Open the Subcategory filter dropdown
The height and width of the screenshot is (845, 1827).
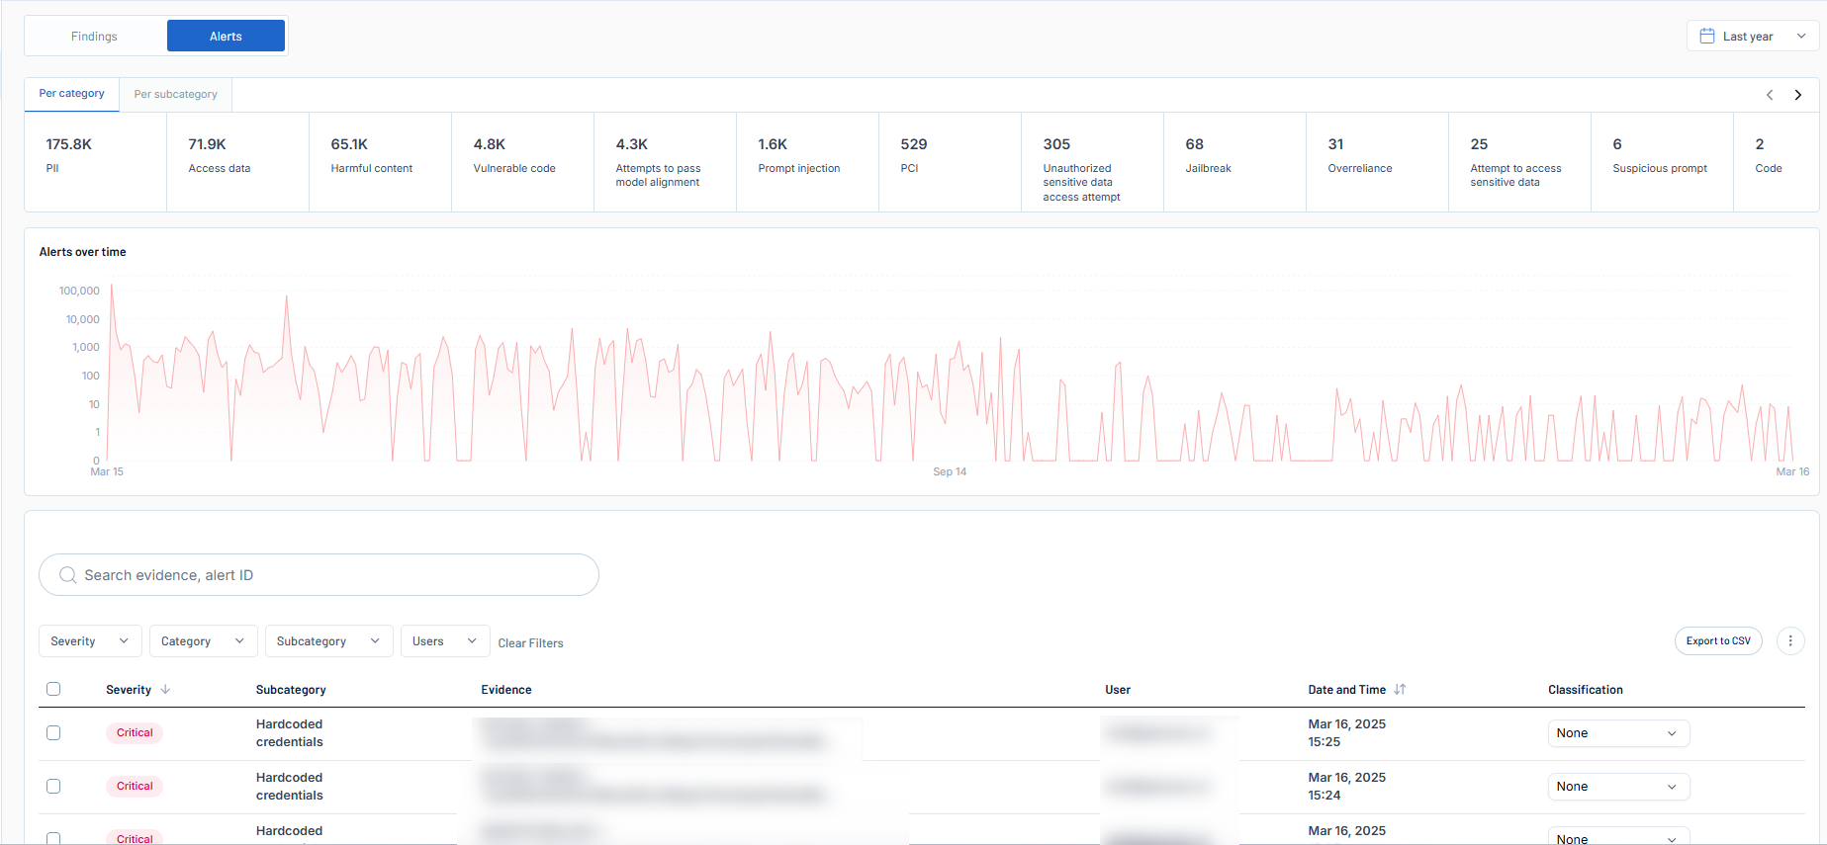point(328,641)
